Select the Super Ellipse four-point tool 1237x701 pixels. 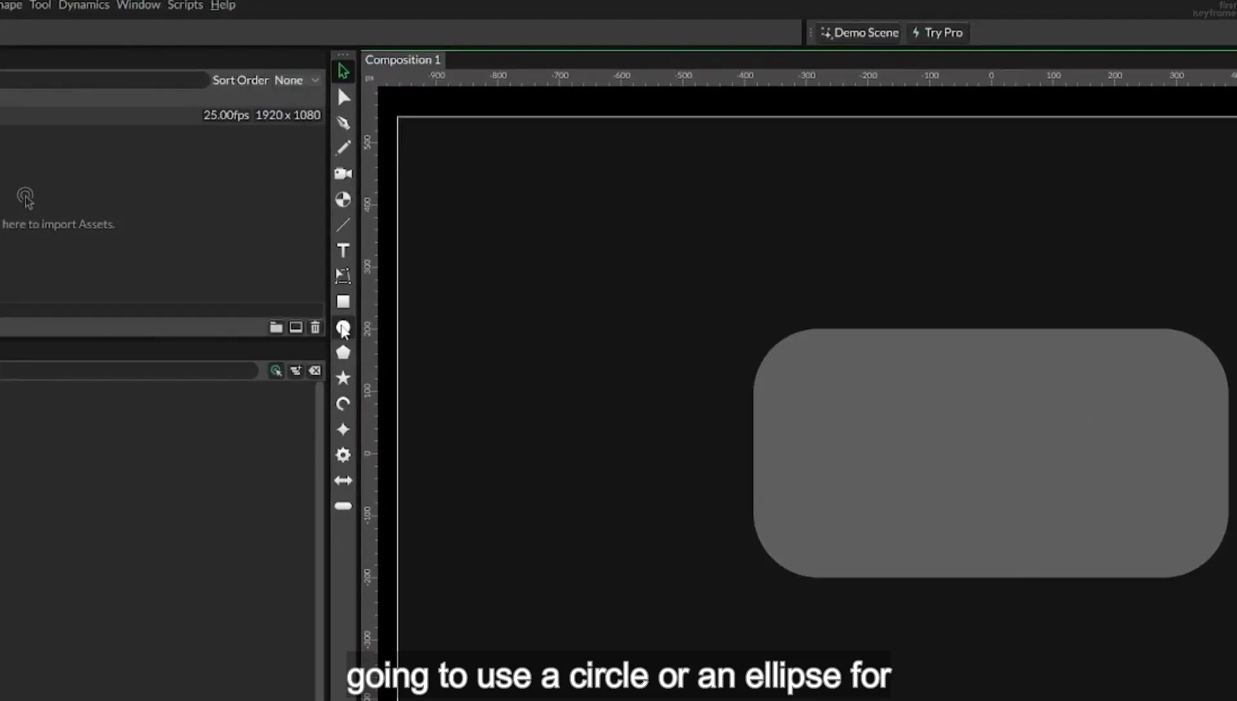point(343,429)
